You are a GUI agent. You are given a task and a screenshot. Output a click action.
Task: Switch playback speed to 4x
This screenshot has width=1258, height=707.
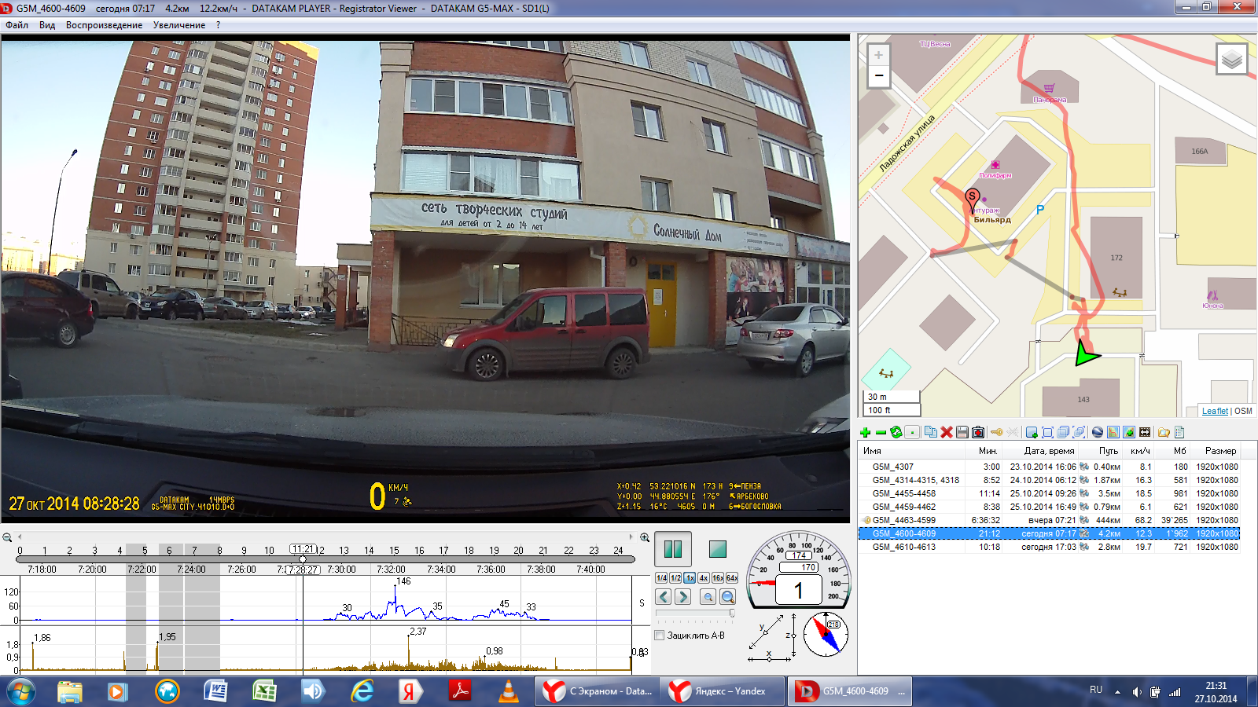pyautogui.click(x=704, y=578)
